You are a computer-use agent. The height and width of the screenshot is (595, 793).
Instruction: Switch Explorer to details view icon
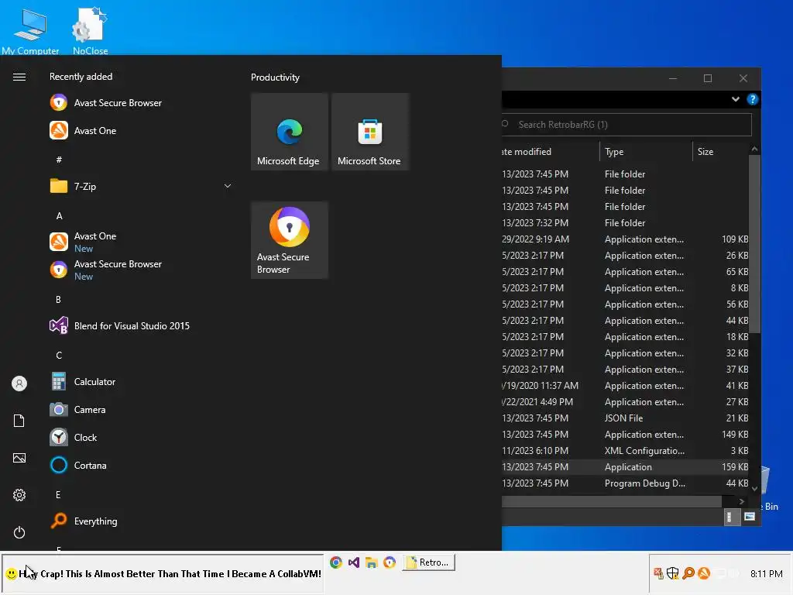coord(732,517)
